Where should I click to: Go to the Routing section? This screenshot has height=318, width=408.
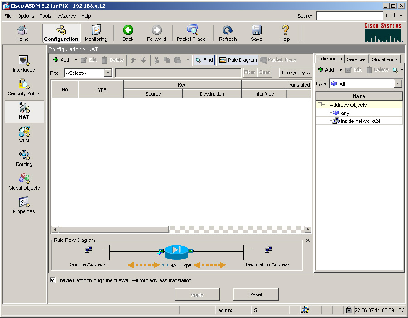(24, 158)
